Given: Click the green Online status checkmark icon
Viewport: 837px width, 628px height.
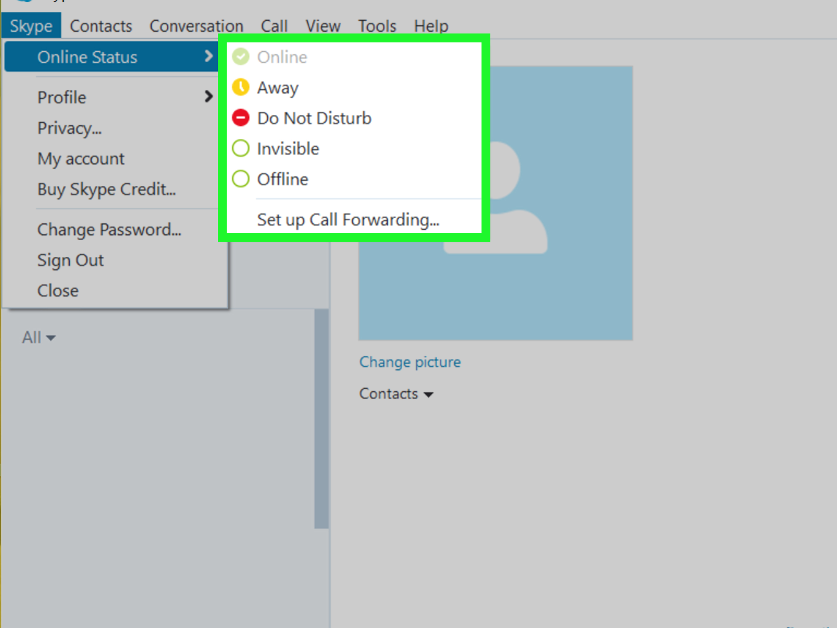Looking at the screenshot, I should (241, 57).
